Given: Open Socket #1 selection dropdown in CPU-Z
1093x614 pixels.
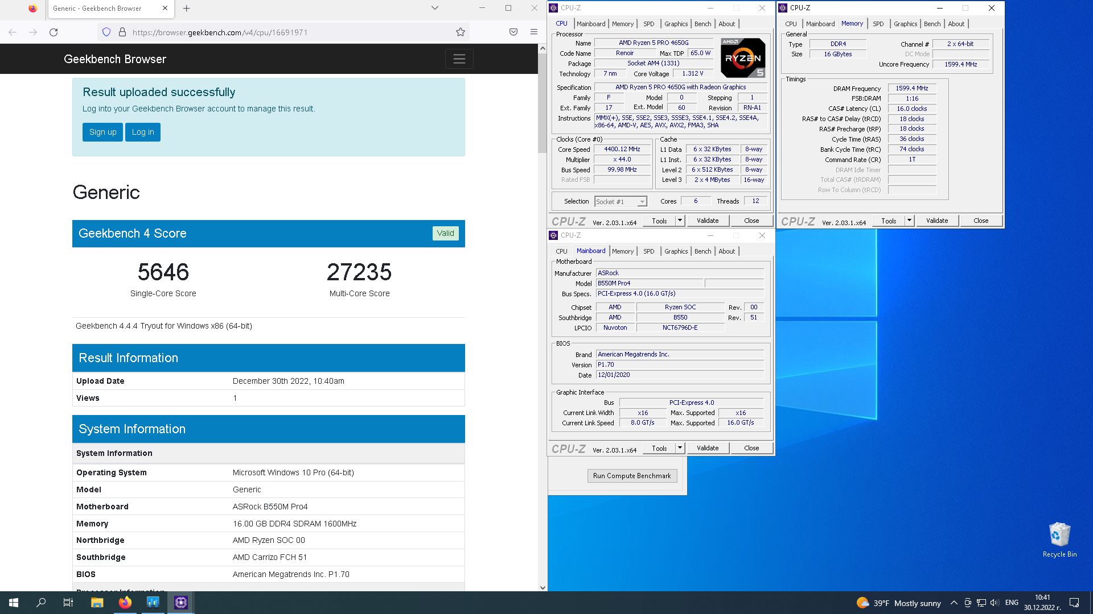Looking at the screenshot, I should click(621, 201).
